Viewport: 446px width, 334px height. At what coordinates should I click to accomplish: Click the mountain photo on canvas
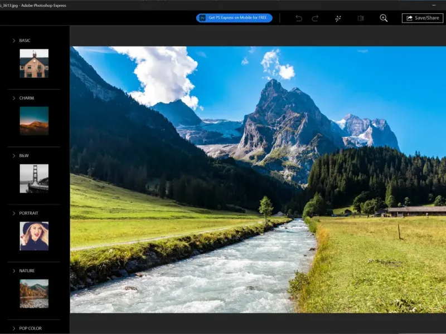point(258,179)
